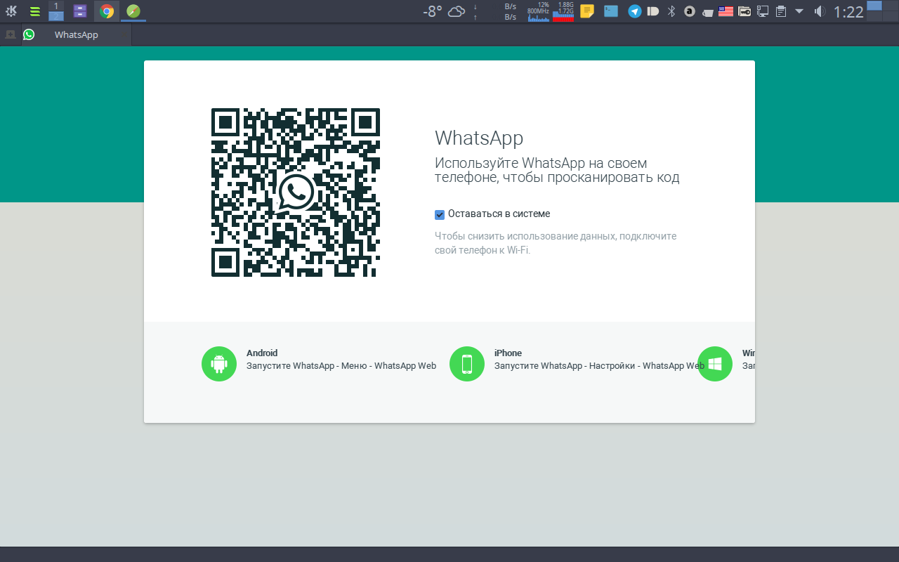Open the network connections tray icon

point(763,11)
